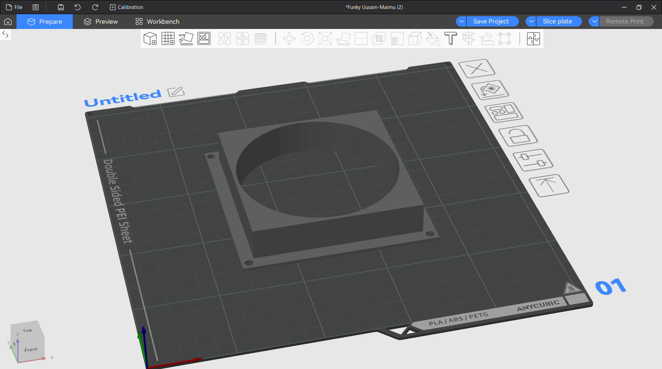Screen dimensions: 662x369
Task: Open the File menu
Action: pyautogui.click(x=14, y=7)
